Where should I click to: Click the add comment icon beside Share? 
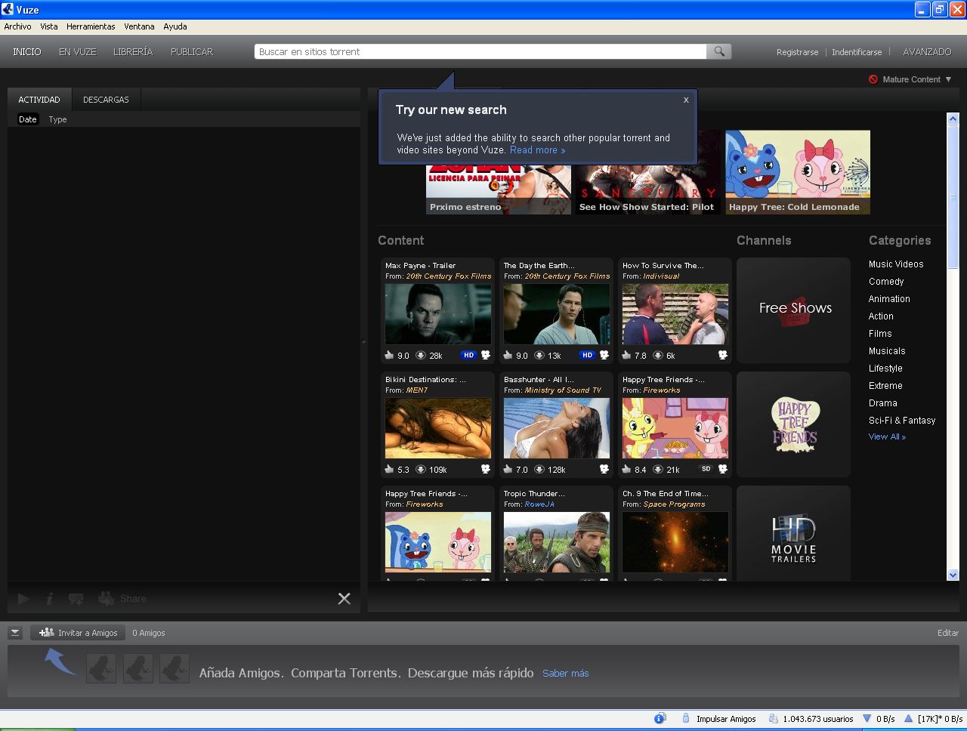pos(76,599)
